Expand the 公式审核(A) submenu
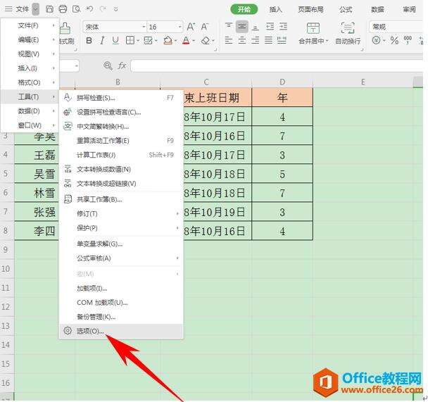This screenshot has height=402, width=428. click(177, 258)
